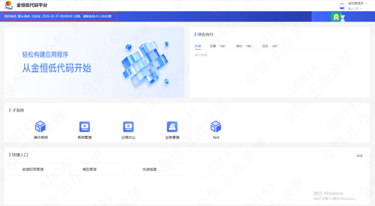This screenshot has width=375, height=206.
Task: Click the green medal badge icon
Action: (x=336, y=17)
